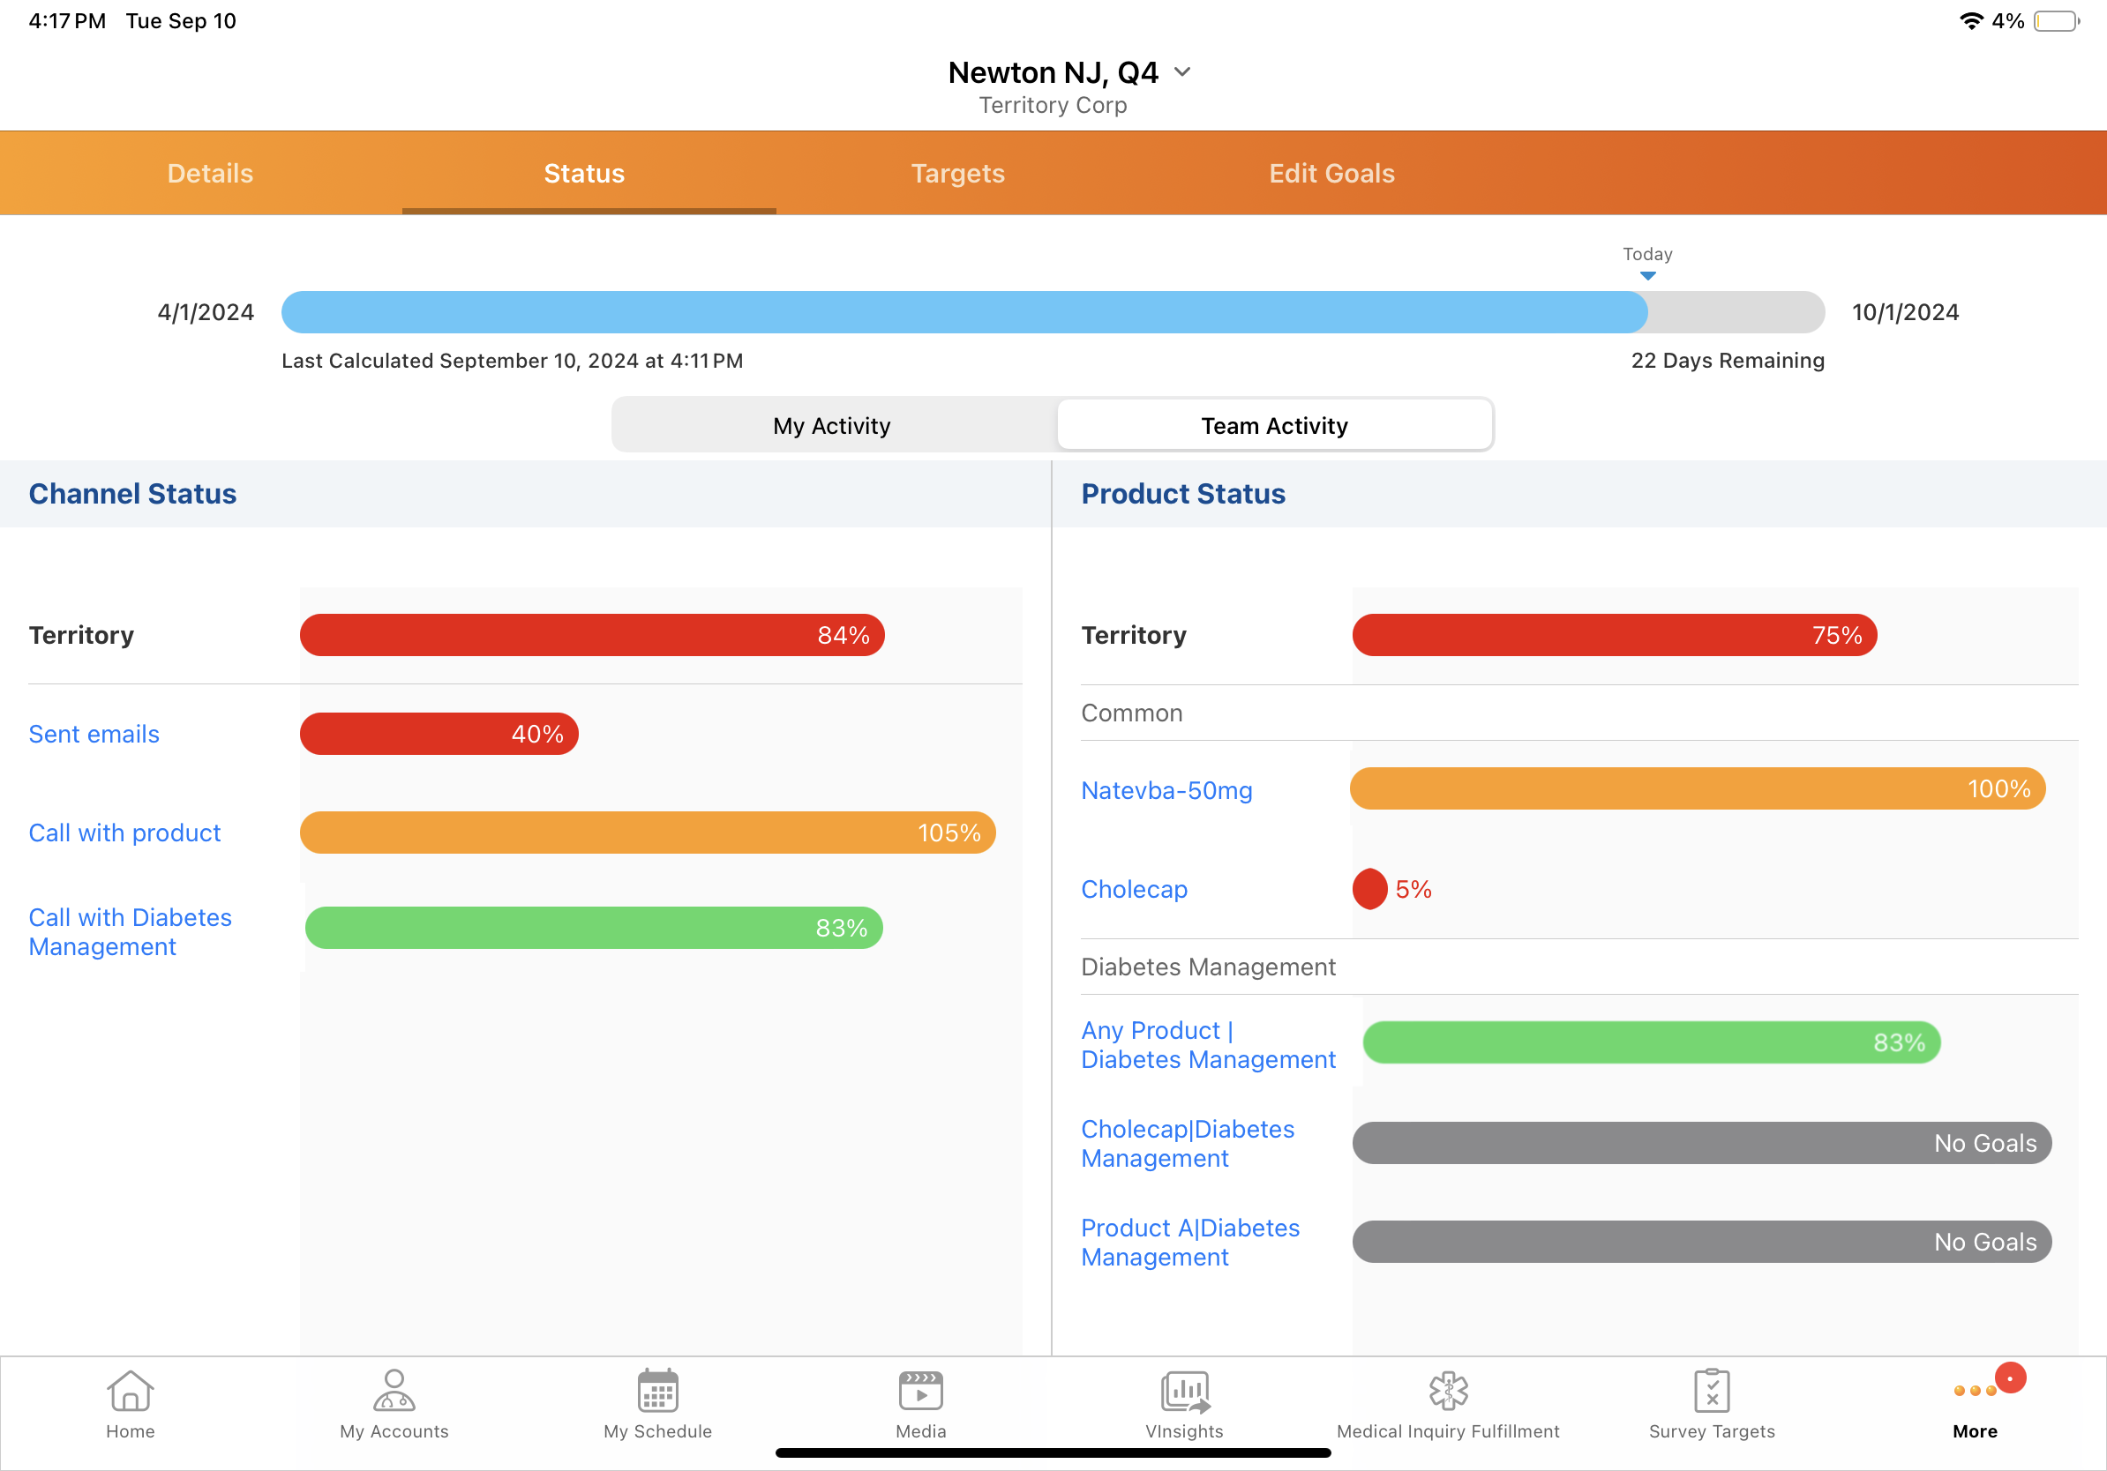2107x1471 pixels.
Task: Open Call with product link
Action: click(124, 833)
